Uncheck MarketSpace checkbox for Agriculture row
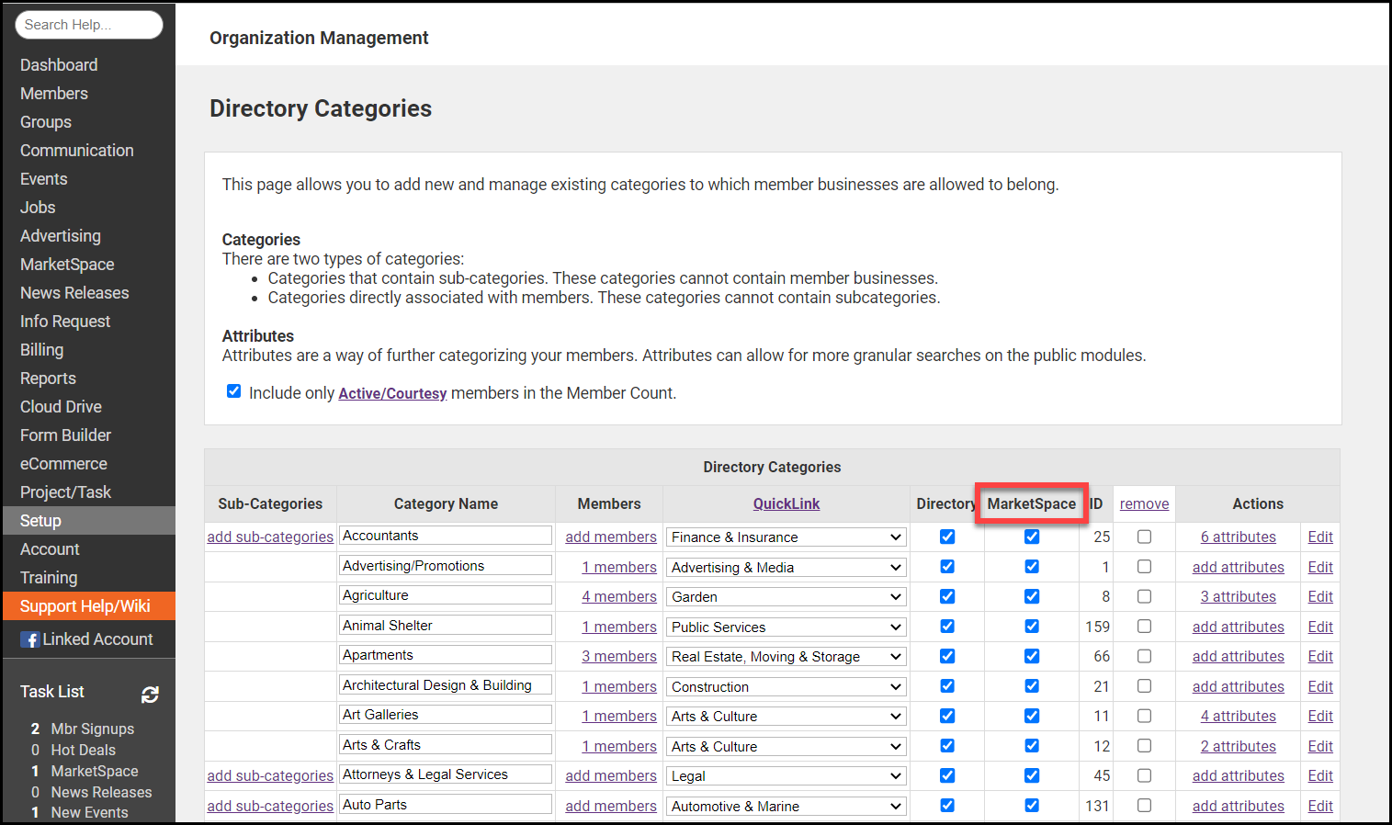The width and height of the screenshot is (1392, 825). coord(1032,596)
